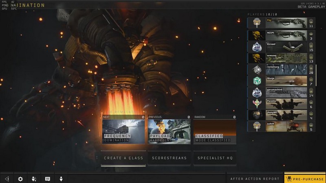This screenshot has width=326, height=183.
Task: Select MZIPI's golden skull emblem
Action: 256,35
